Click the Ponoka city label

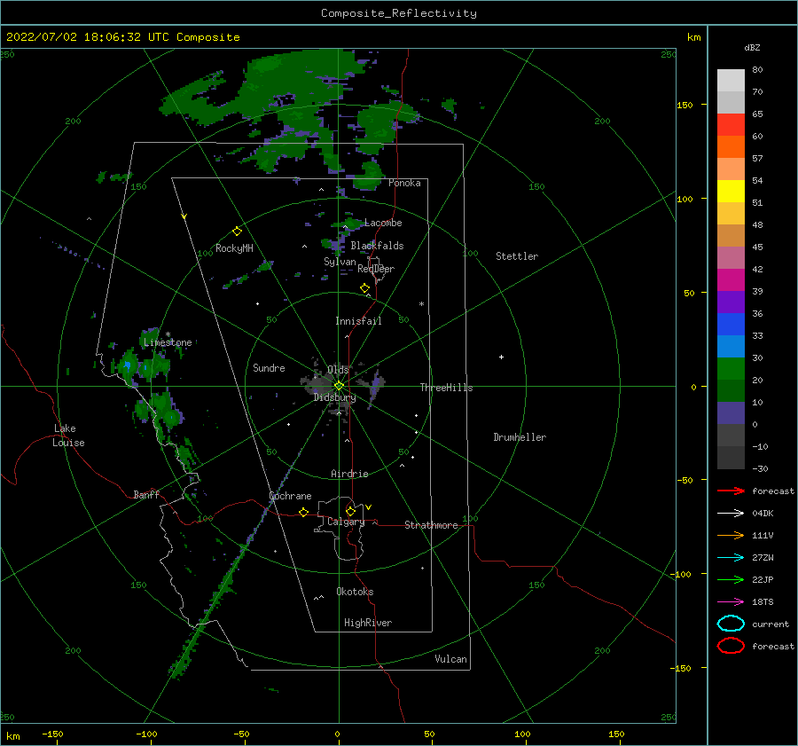point(404,183)
